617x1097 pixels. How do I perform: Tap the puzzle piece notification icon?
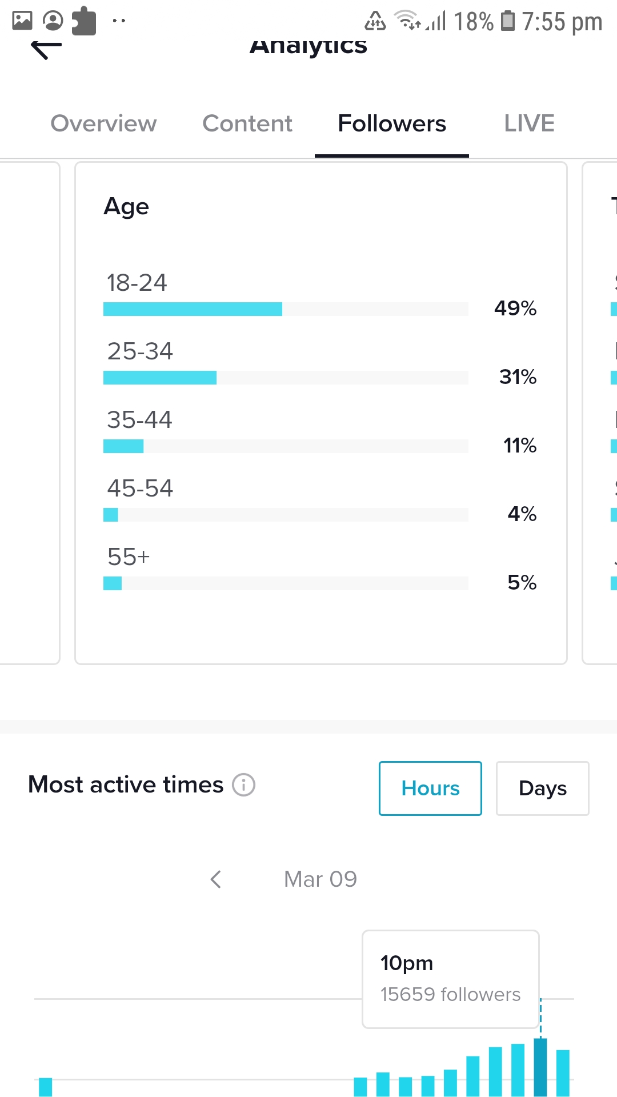point(84,21)
